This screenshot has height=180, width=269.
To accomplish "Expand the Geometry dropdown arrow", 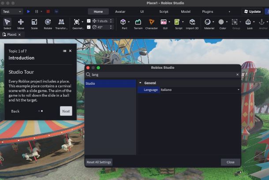I will click(x=82, y=22).
